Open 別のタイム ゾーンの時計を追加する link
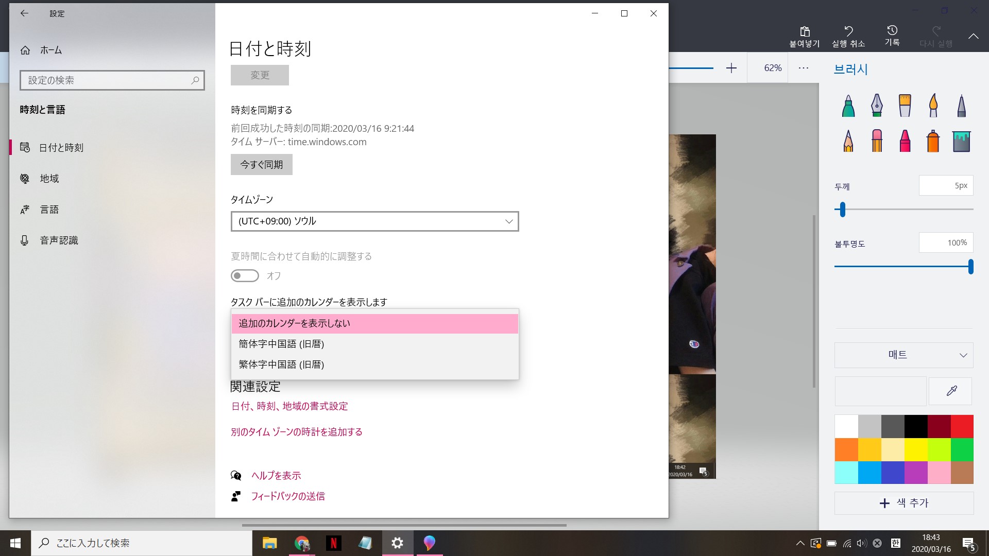 click(296, 432)
